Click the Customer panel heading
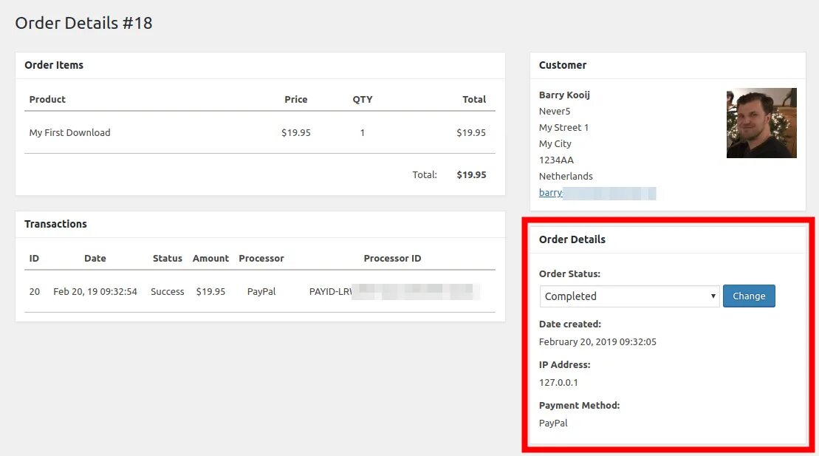Screen dimensions: 819x456 pyautogui.click(x=563, y=65)
